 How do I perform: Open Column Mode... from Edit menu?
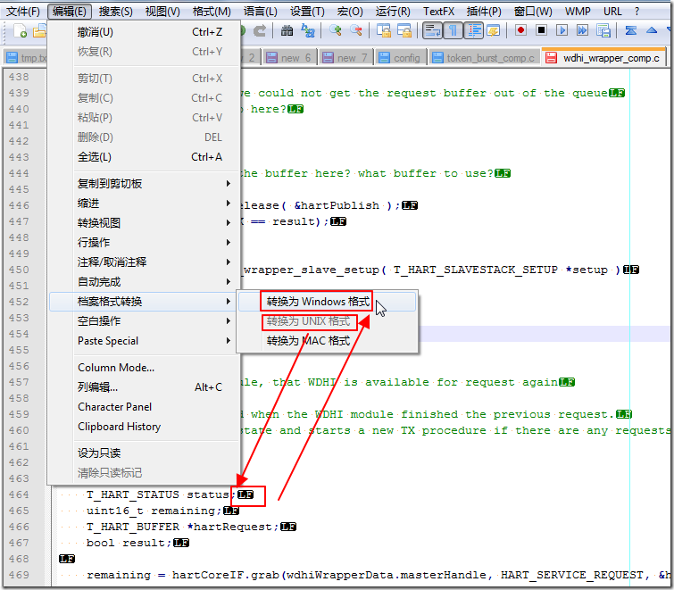[x=145, y=368]
